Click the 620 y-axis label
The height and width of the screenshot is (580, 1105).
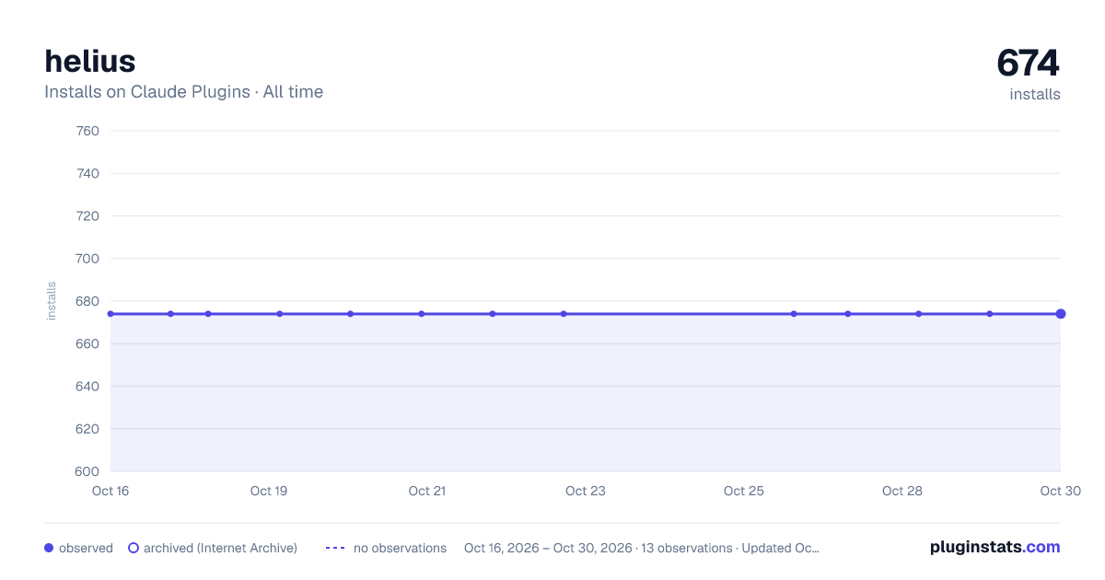pos(88,429)
